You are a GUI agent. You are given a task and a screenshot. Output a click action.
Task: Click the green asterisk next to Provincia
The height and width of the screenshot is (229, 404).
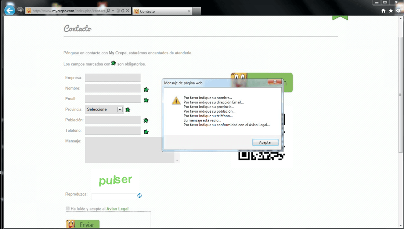(128, 110)
